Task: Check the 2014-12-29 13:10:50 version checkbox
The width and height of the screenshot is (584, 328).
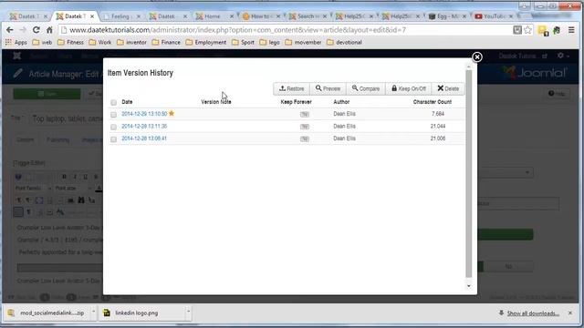Action: coord(113,115)
